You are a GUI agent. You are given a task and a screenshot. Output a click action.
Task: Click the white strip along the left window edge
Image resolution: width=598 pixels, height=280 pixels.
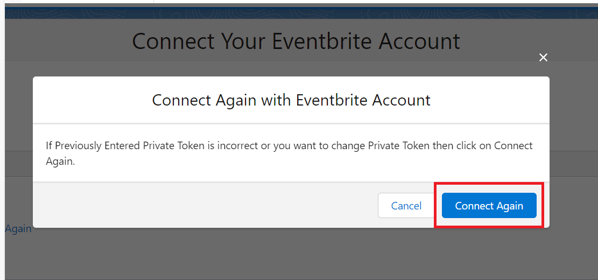2,140
